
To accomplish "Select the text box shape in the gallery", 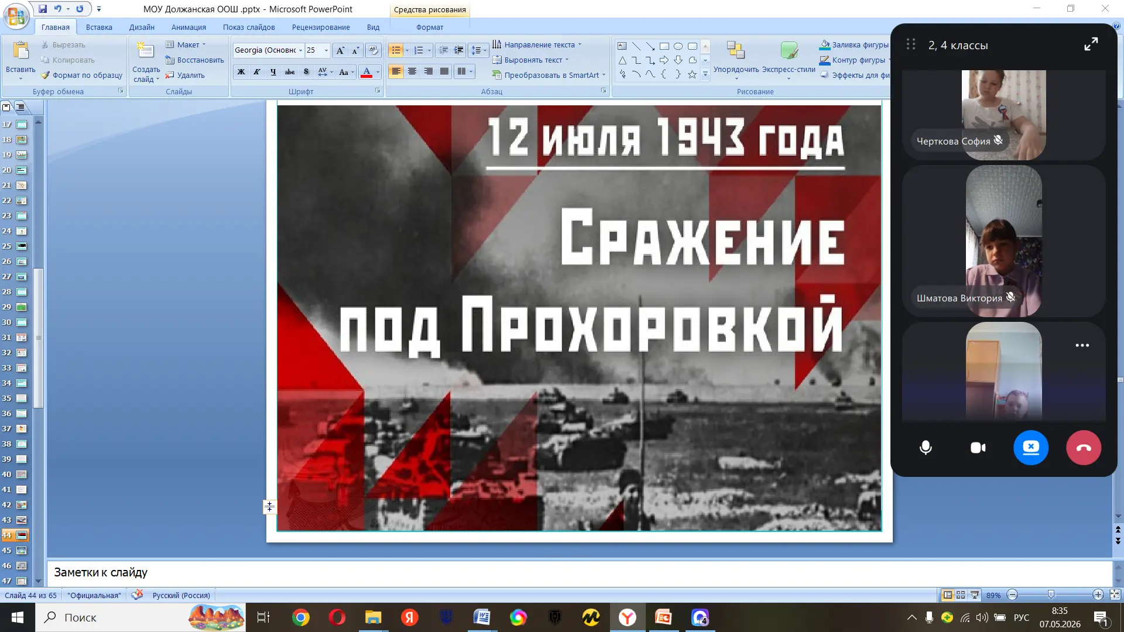I will [622, 46].
